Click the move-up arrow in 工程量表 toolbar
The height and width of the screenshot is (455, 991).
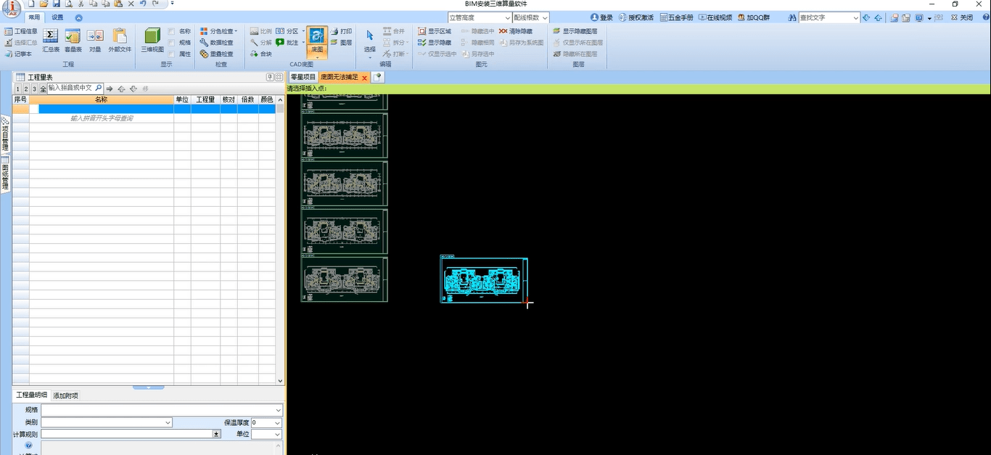[121, 89]
